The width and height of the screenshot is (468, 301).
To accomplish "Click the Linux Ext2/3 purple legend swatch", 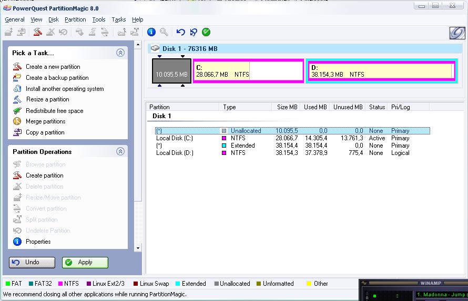I will tap(89, 284).
